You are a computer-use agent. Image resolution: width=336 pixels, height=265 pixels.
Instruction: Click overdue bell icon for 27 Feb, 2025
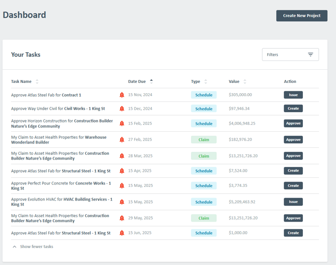click(122, 140)
